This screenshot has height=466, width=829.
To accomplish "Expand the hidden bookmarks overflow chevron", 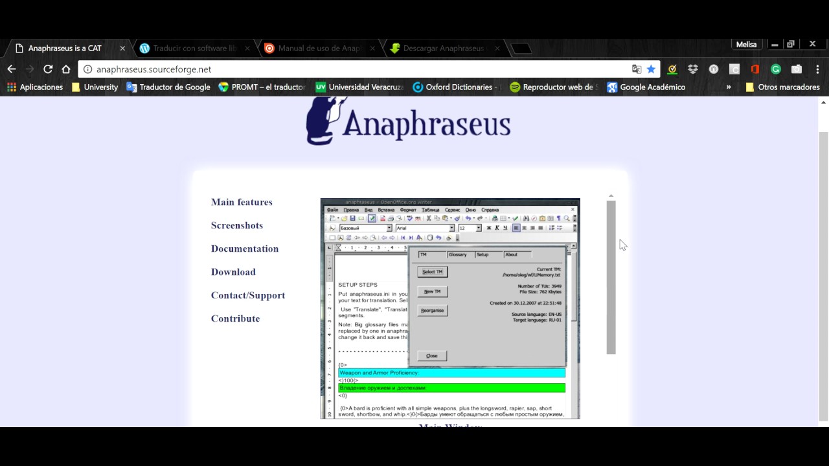I will (729, 87).
